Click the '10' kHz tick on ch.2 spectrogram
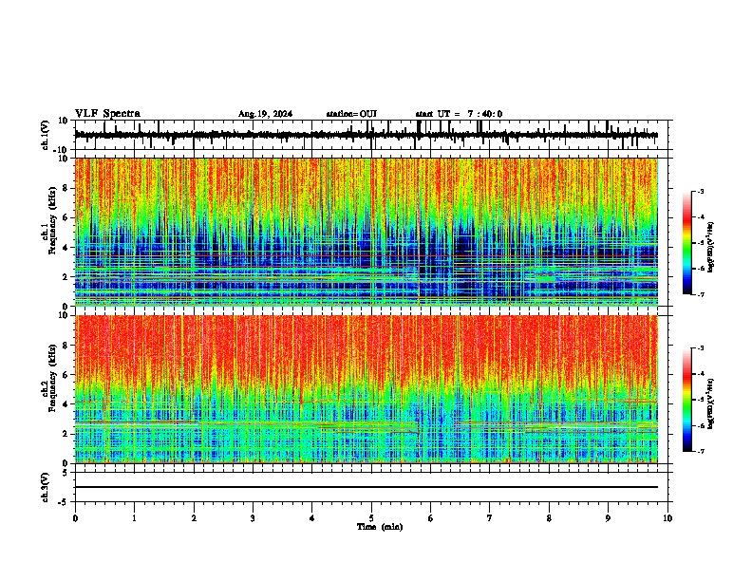The image size is (752, 581). click(x=65, y=315)
